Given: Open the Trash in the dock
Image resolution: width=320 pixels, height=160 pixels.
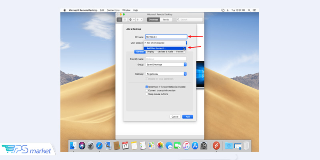Looking at the screenshot, I should tap(246, 146).
